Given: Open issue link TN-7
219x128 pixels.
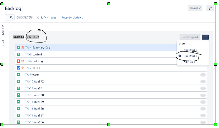Looking at the screenshot, I should coord(28,68).
